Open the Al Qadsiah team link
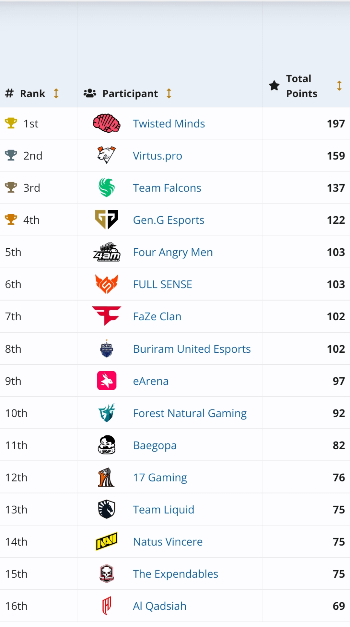 click(x=159, y=606)
